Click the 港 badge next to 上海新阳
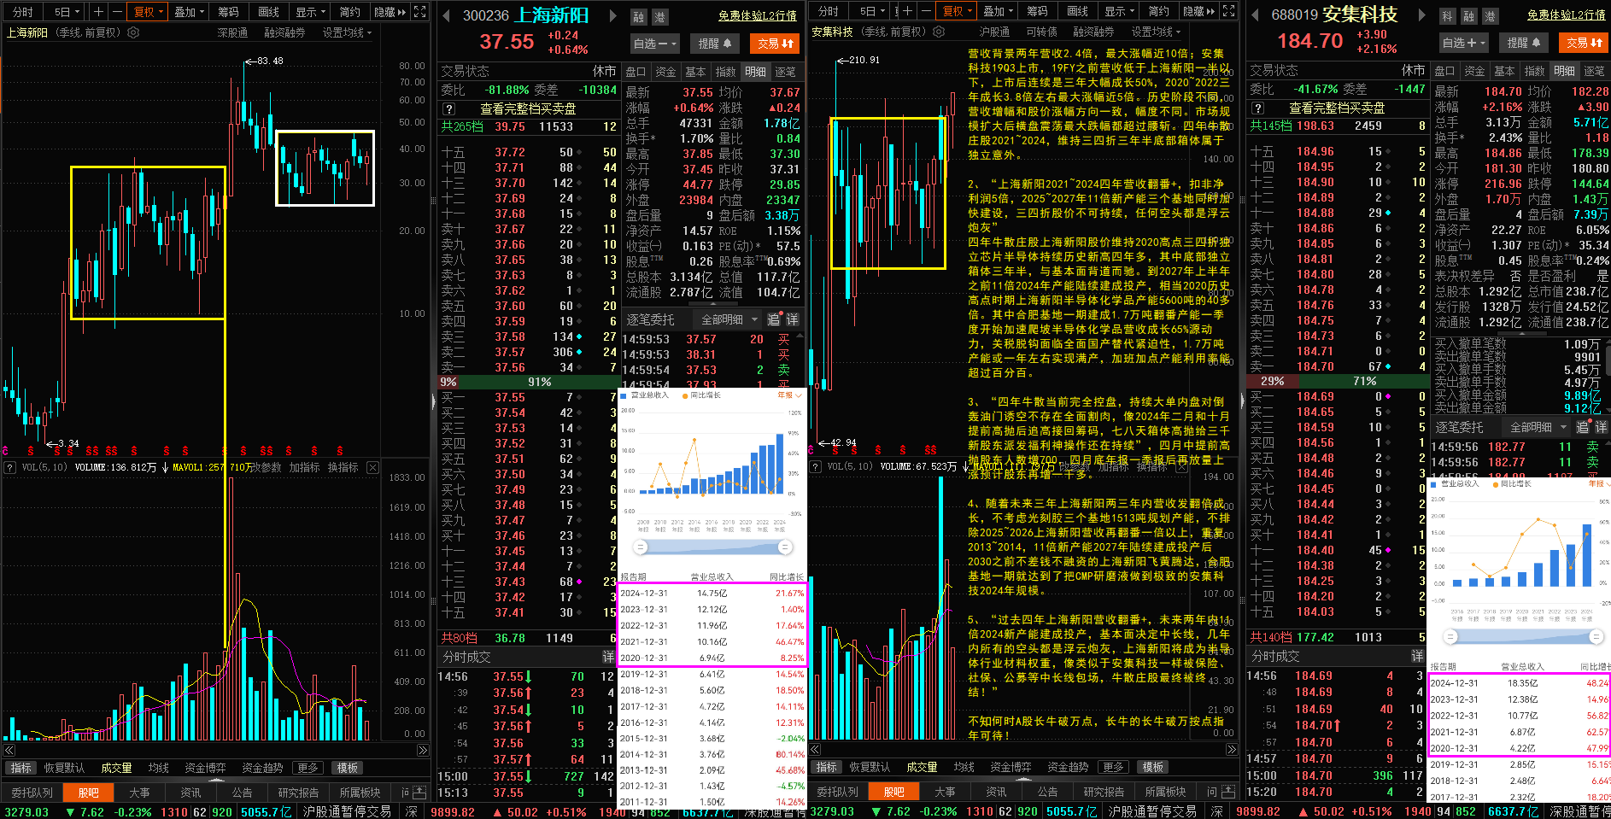 [659, 17]
